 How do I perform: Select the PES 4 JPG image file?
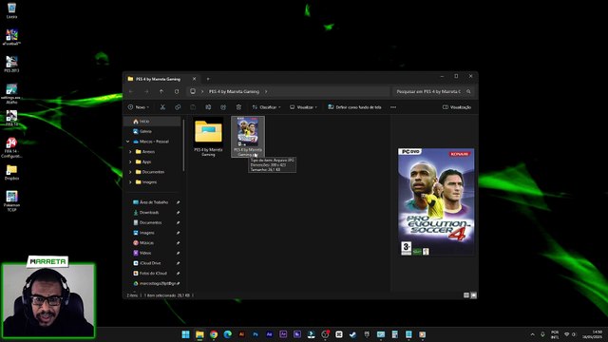coord(248,137)
